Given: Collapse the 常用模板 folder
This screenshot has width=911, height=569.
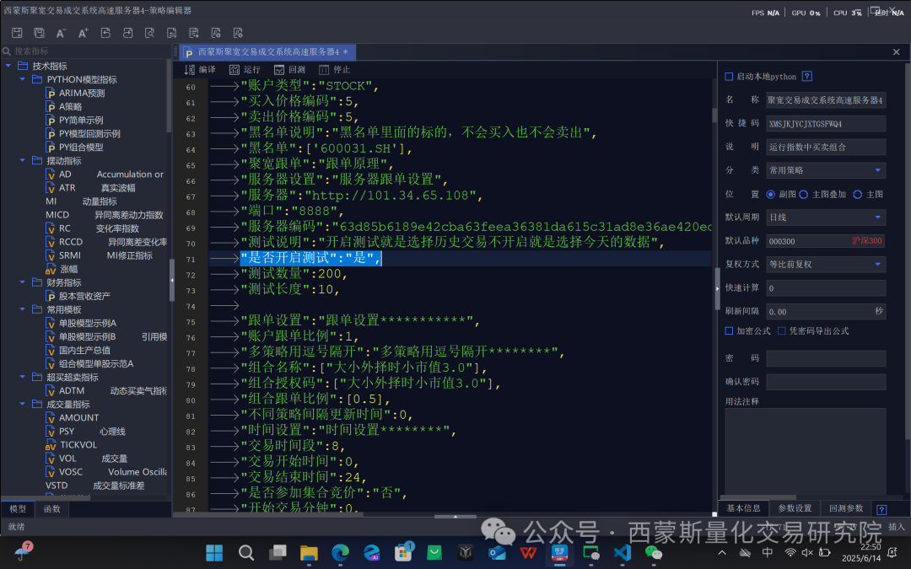Looking at the screenshot, I should click(x=23, y=309).
